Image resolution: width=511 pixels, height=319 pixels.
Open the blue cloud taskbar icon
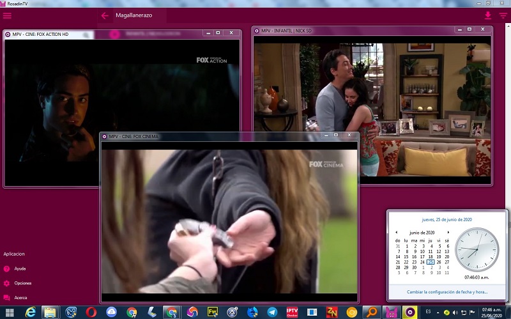pos(111,313)
